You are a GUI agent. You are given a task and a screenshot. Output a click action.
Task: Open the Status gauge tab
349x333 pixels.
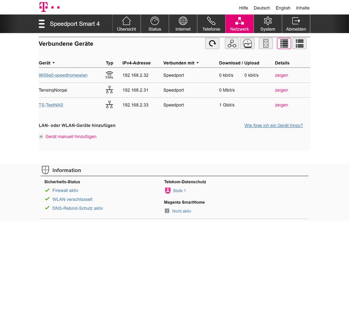(155, 24)
